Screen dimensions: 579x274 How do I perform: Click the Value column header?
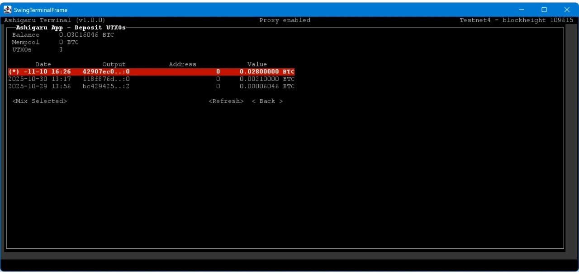pos(257,64)
